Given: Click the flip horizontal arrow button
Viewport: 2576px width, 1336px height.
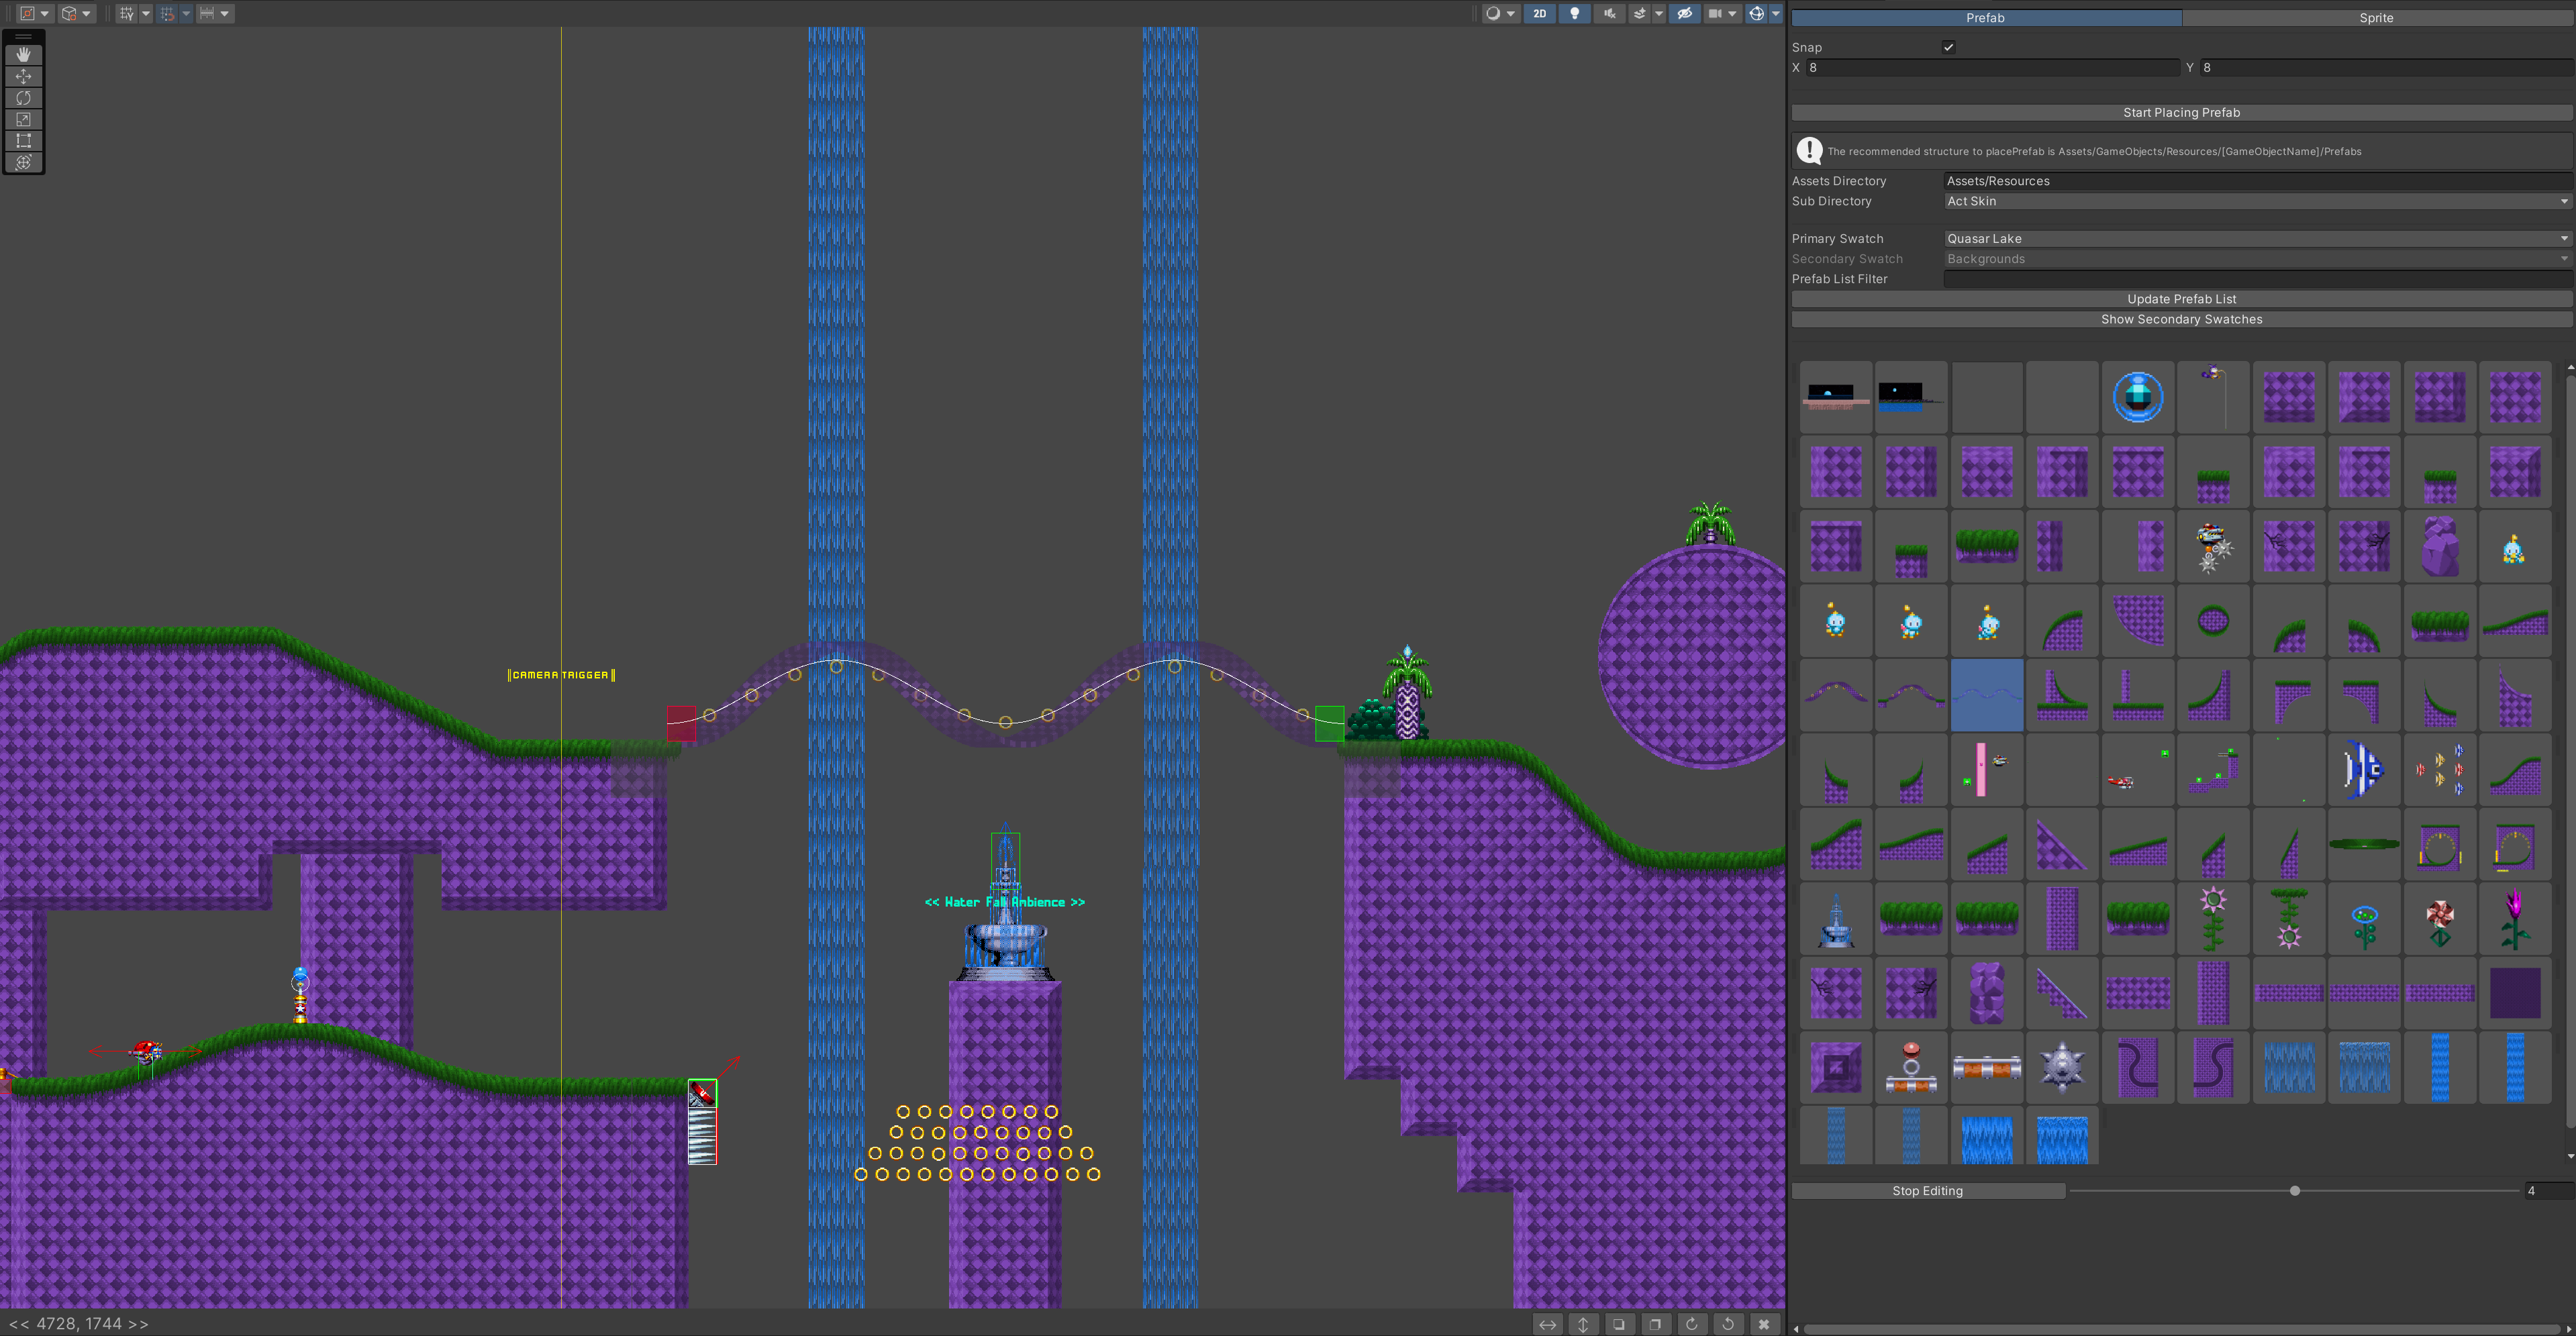Looking at the screenshot, I should pyautogui.click(x=1547, y=1324).
